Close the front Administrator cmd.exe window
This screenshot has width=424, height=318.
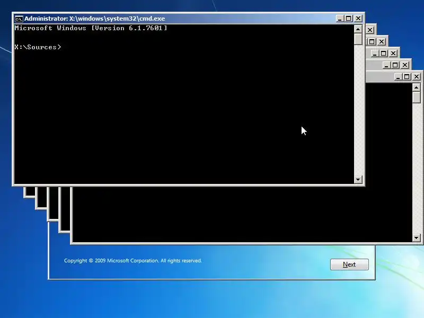pyautogui.click(x=358, y=19)
